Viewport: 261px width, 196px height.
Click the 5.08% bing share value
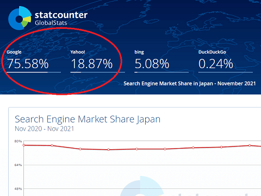[x=152, y=64]
